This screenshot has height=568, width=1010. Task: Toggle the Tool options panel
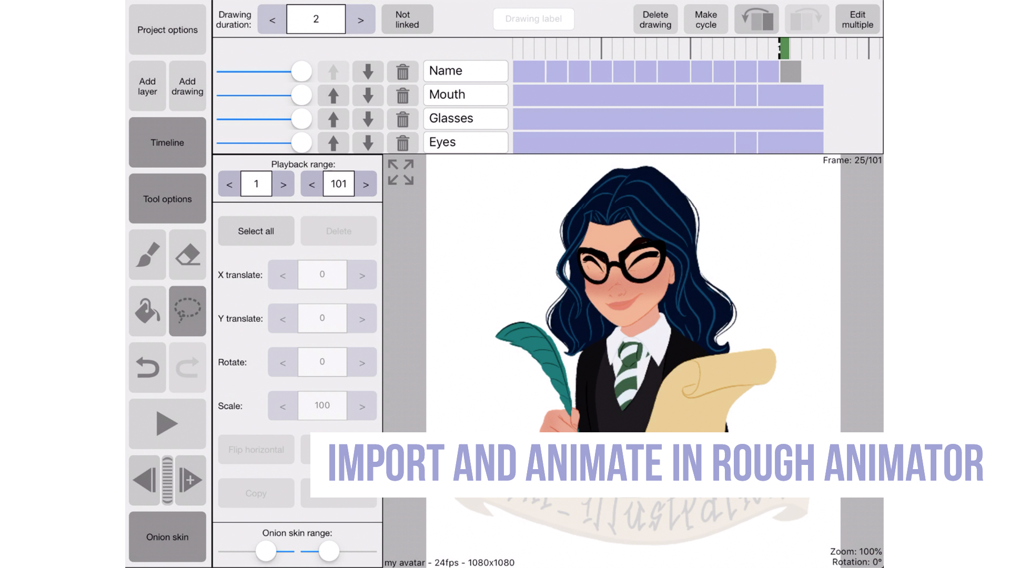click(167, 199)
